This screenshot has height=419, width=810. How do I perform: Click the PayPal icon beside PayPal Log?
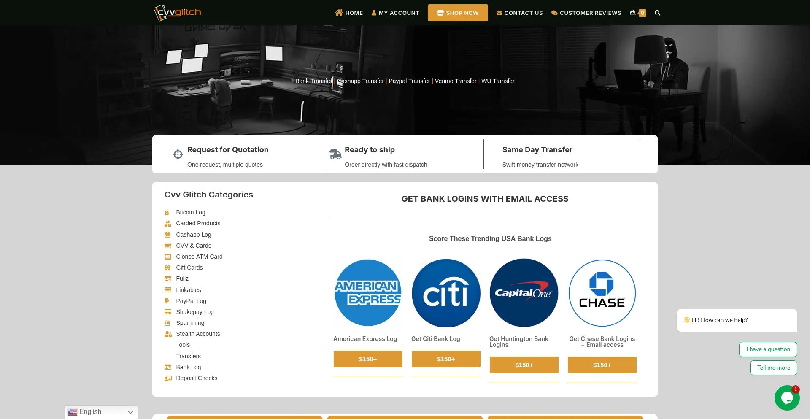click(x=167, y=301)
